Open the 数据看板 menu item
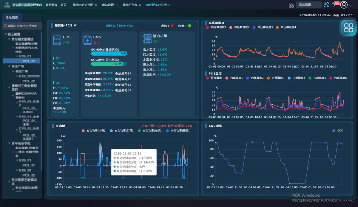 [51, 5]
